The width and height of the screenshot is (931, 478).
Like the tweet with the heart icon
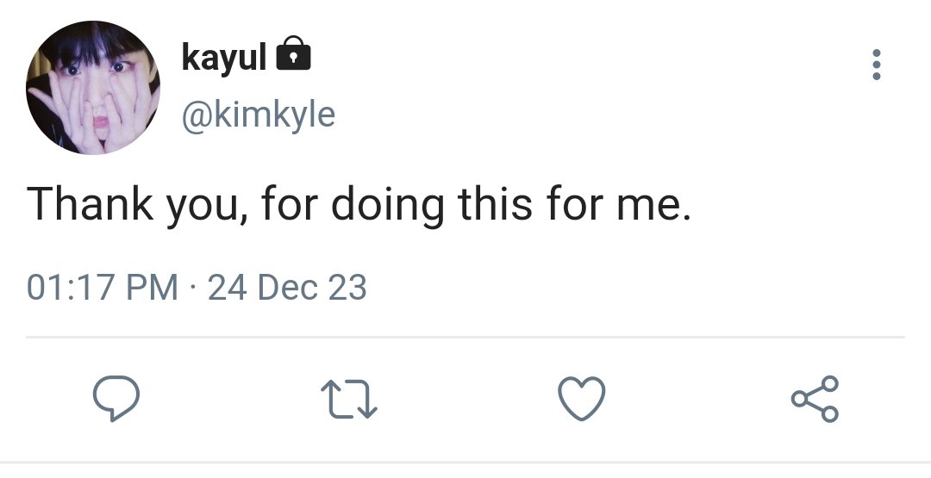click(582, 399)
